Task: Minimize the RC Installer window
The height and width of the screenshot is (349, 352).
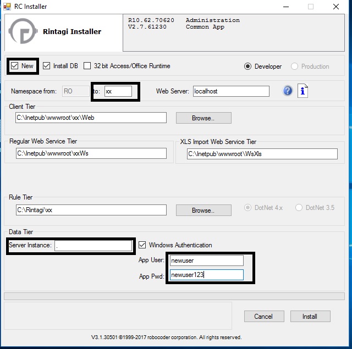Action: pyautogui.click(x=286, y=7)
